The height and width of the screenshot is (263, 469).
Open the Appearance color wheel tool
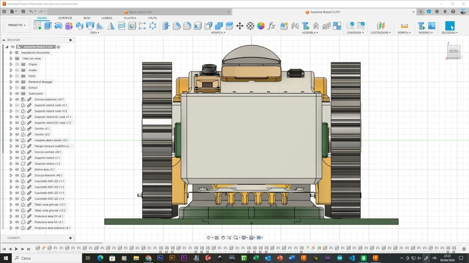[261, 26]
